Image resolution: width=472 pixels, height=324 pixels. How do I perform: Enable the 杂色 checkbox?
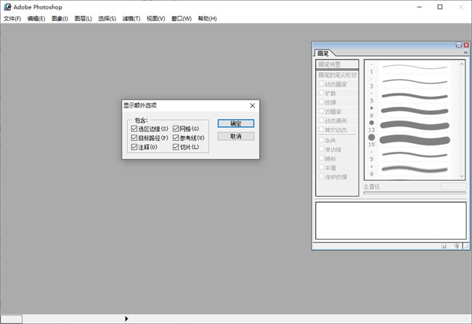[321, 139]
